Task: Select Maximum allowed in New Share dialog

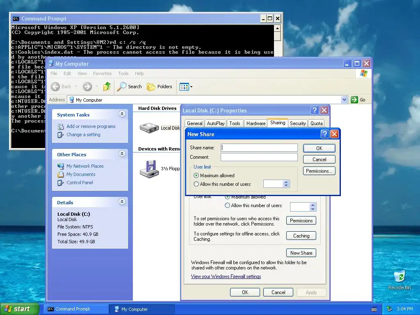Action: tap(196, 176)
